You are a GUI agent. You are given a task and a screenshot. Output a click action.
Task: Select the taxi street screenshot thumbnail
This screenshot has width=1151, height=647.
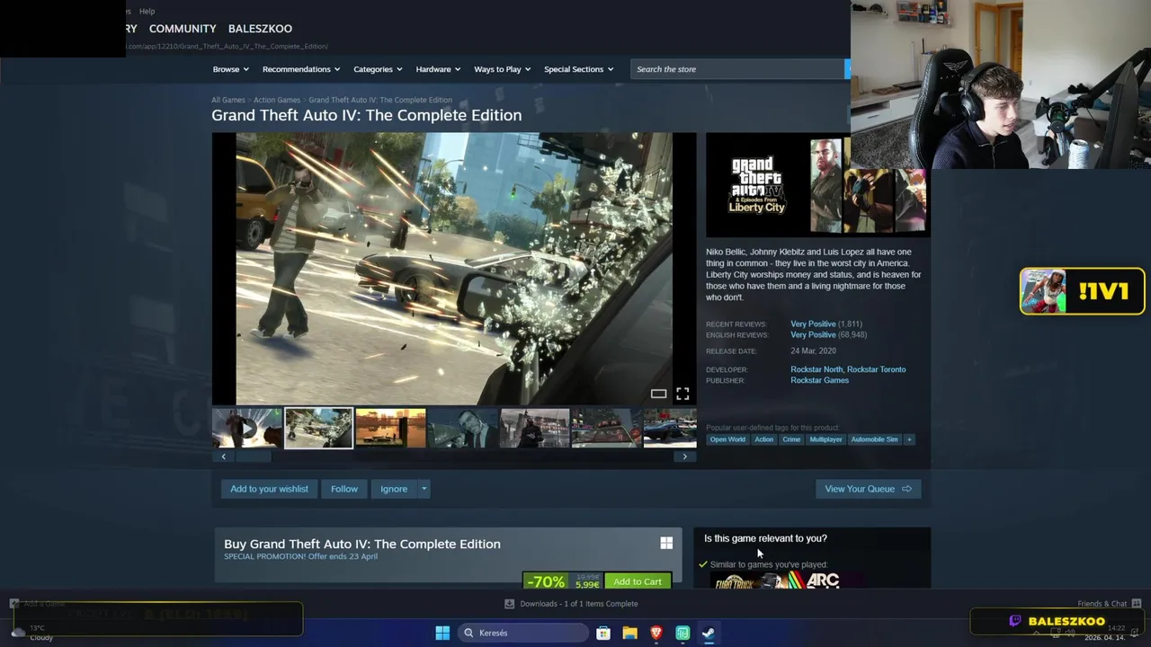606,428
